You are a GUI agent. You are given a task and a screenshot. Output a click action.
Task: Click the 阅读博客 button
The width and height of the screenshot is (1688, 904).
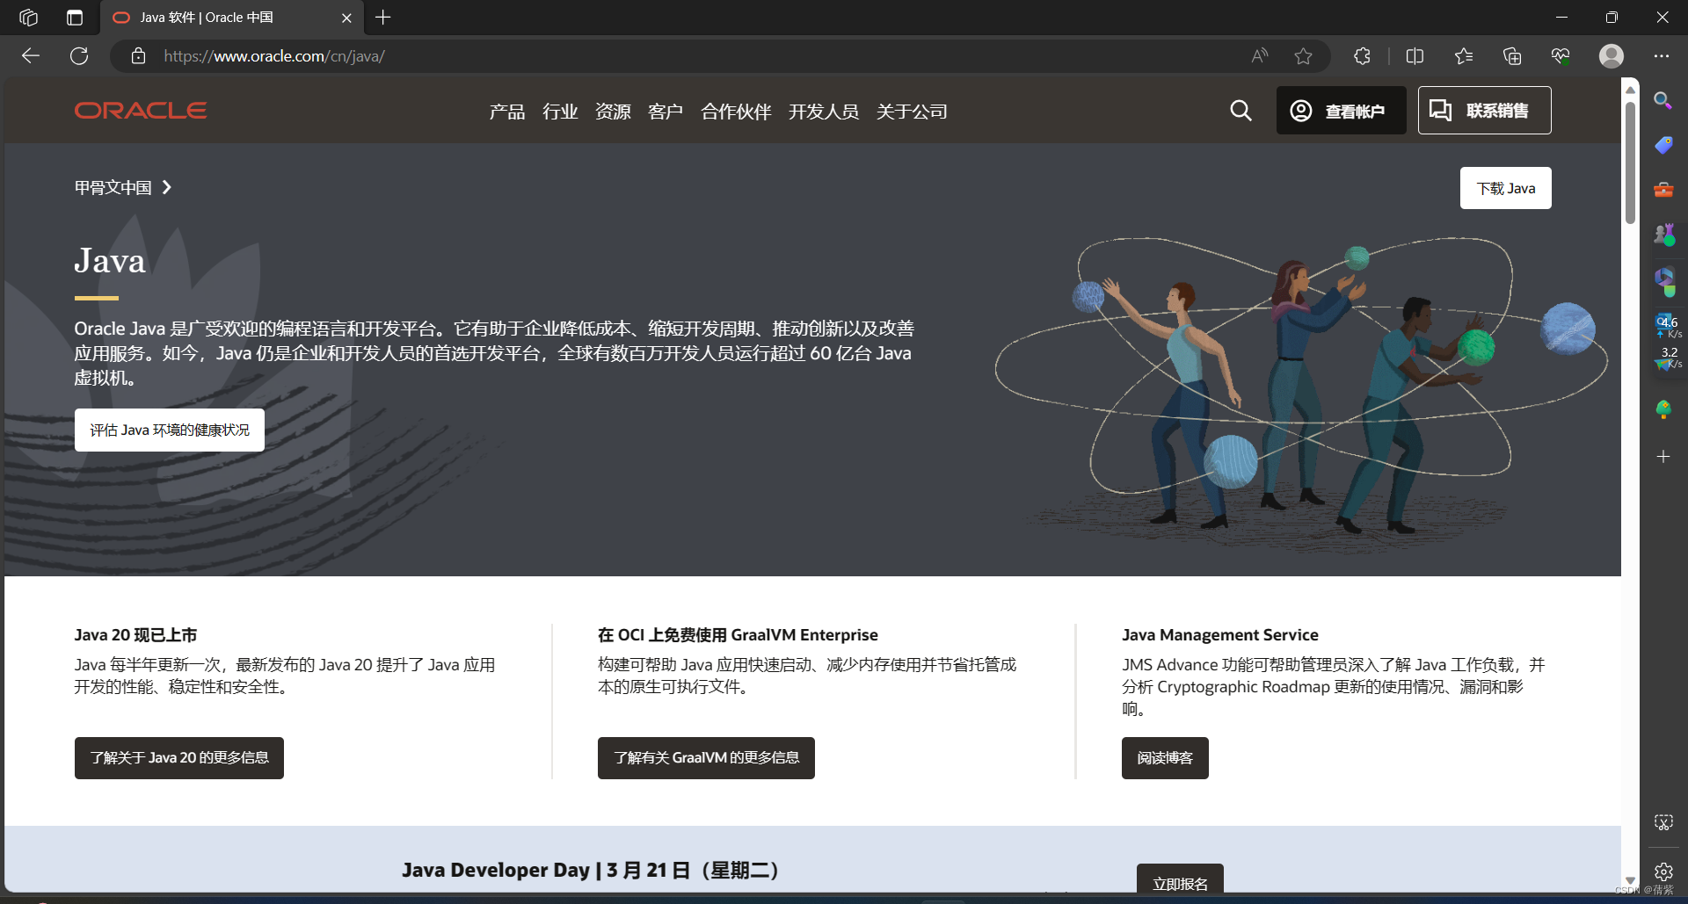(x=1165, y=758)
